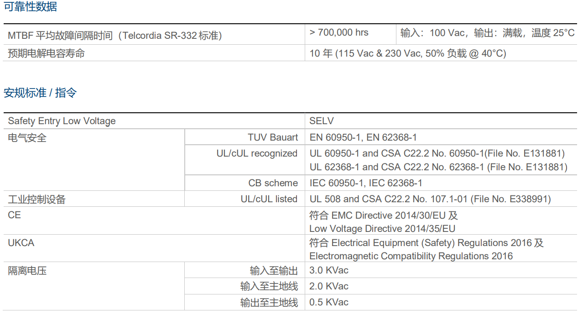This screenshot has height=315, width=583.
Task: Select the SELV value cell
Action: 322,121
